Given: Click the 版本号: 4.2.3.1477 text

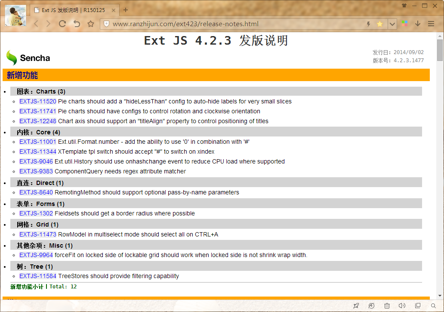Looking at the screenshot, I should point(398,61).
